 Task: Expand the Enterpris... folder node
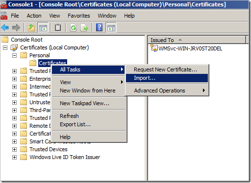point(14,79)
